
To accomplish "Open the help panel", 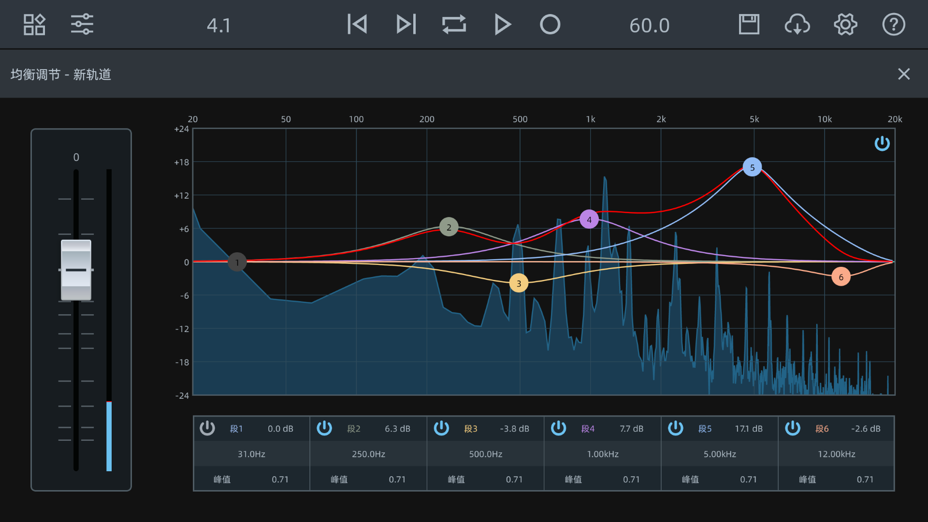I will pyautogui.click(x=893, y=24).
